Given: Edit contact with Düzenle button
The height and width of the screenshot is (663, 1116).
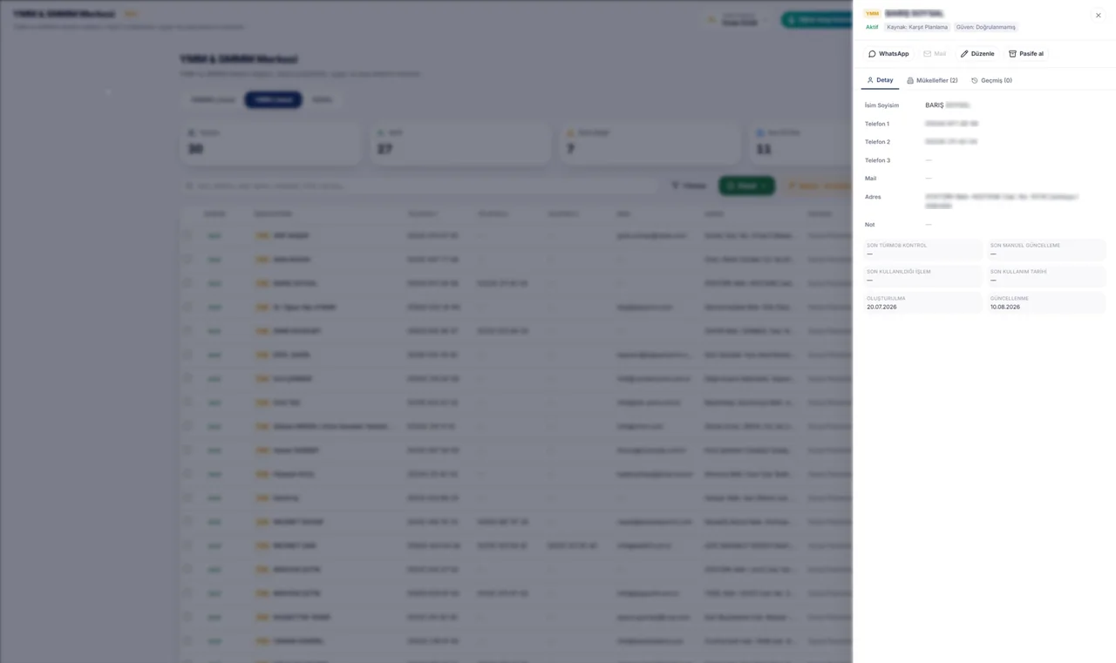Looking at the screenshot, I should click(x=977, y=54).
